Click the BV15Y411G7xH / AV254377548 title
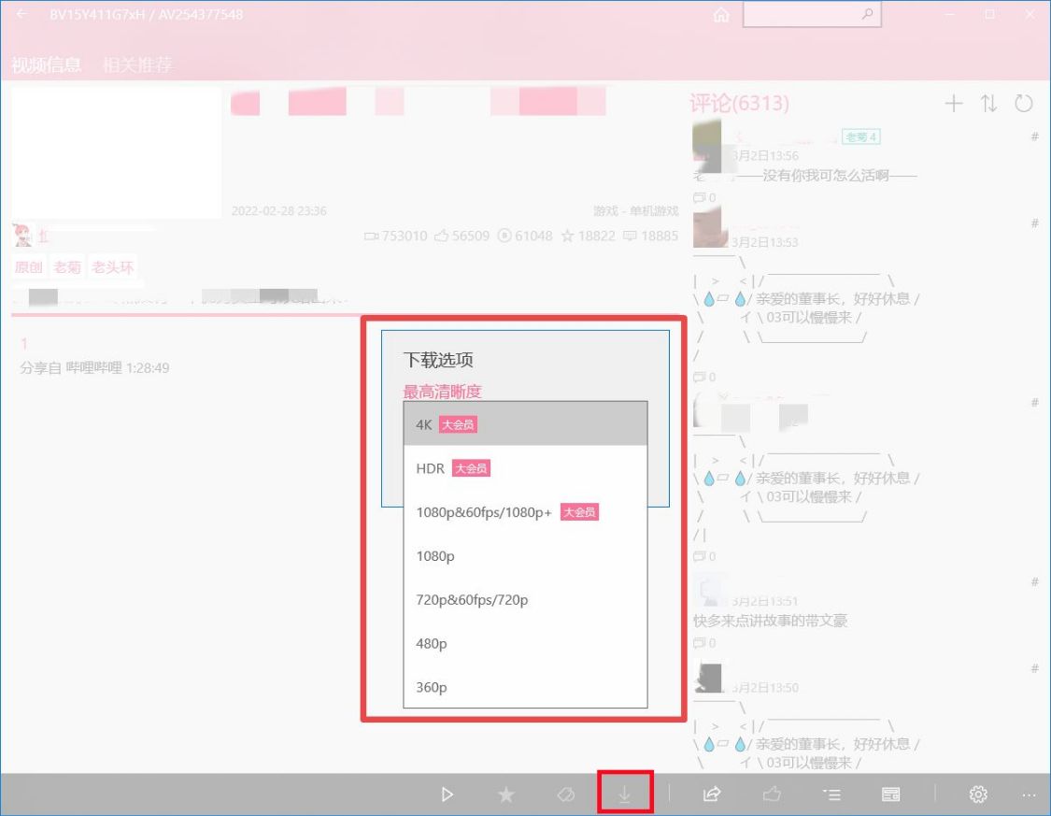Image resolution: width=1051 pixels, height=816 pixels. tap(146, 14)
